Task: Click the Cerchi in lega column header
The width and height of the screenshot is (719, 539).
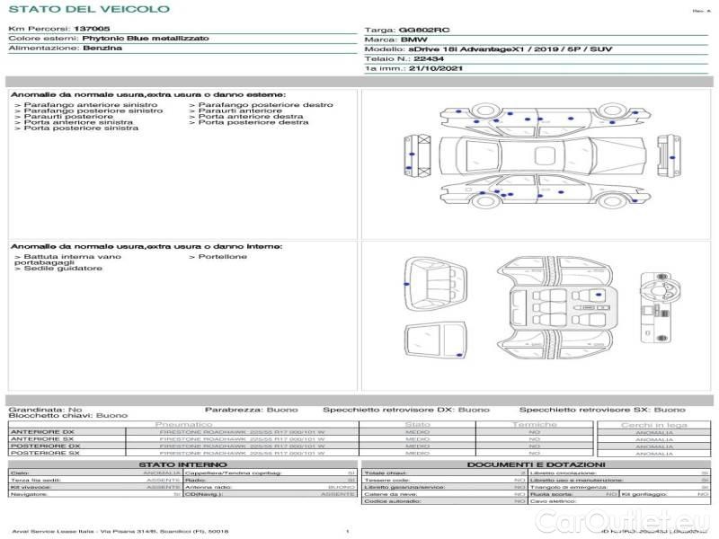Action: click(x=653, y=424)
